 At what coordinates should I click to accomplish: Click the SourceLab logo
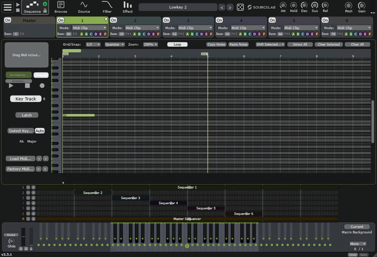261,7
